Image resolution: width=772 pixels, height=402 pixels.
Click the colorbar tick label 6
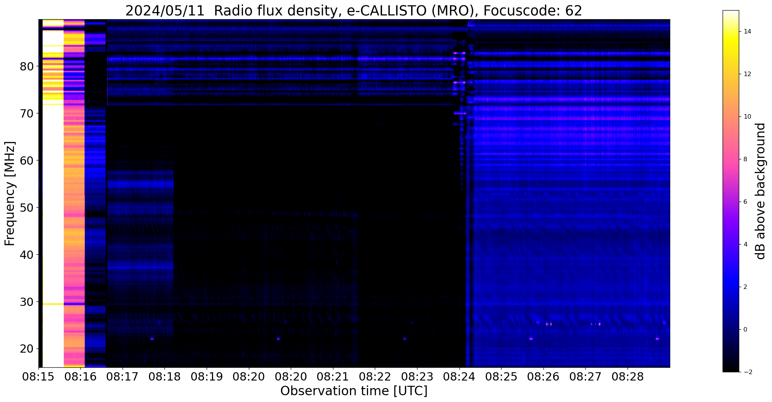pyautogui.click(x=745, y=202)
